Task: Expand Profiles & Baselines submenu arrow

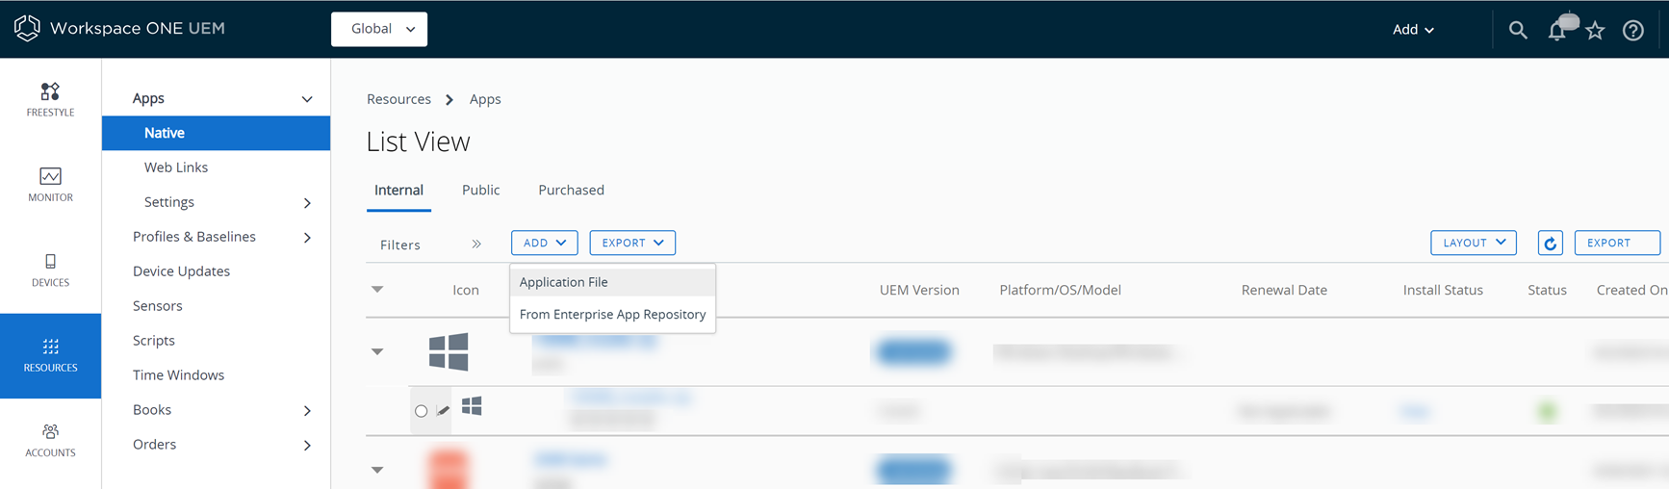Action: (307, 238)
